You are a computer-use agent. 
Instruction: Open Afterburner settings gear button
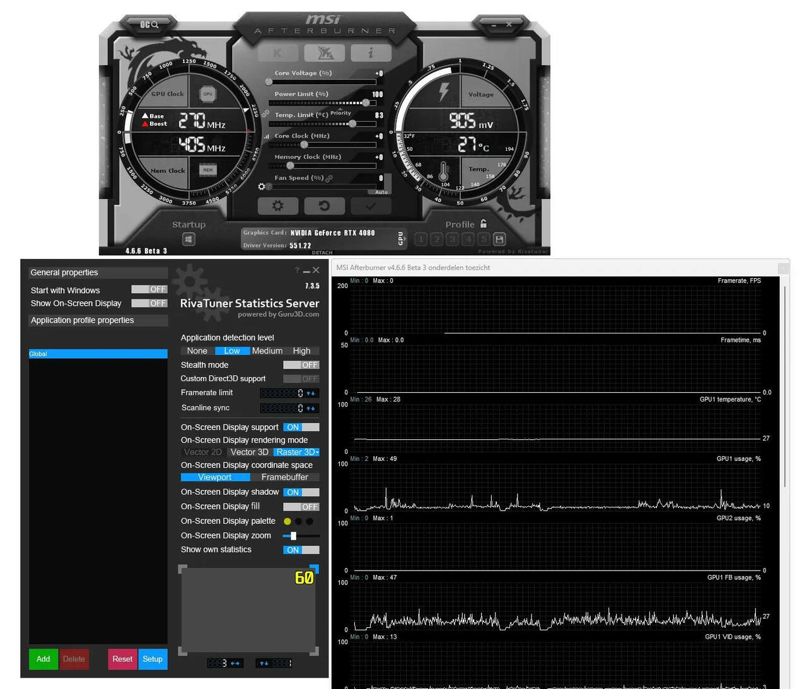277,206
